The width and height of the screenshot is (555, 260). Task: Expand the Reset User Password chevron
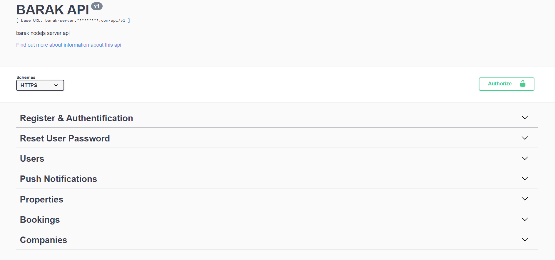coord(525,138)
